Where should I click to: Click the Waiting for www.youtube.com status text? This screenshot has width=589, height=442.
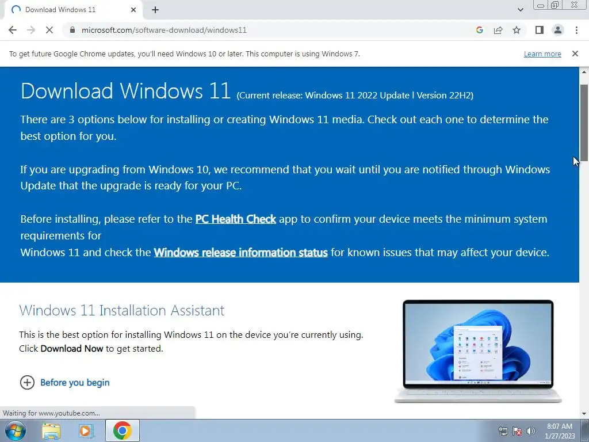coord(51,413)
